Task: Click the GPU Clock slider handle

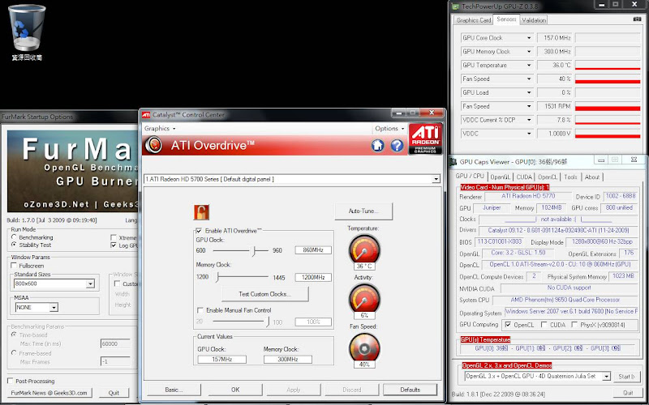Action: tap(254, 250)
